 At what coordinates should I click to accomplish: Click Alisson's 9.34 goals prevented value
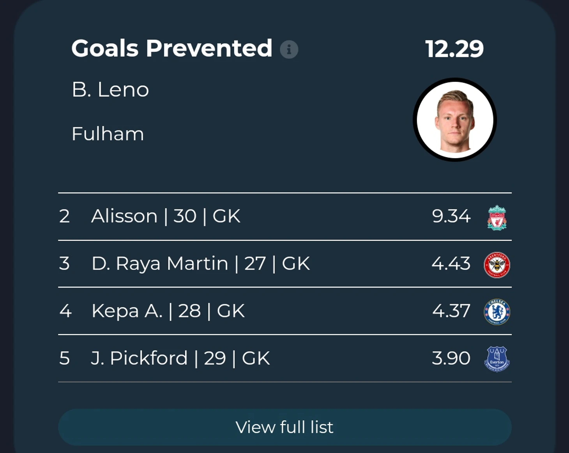(451, 216)
